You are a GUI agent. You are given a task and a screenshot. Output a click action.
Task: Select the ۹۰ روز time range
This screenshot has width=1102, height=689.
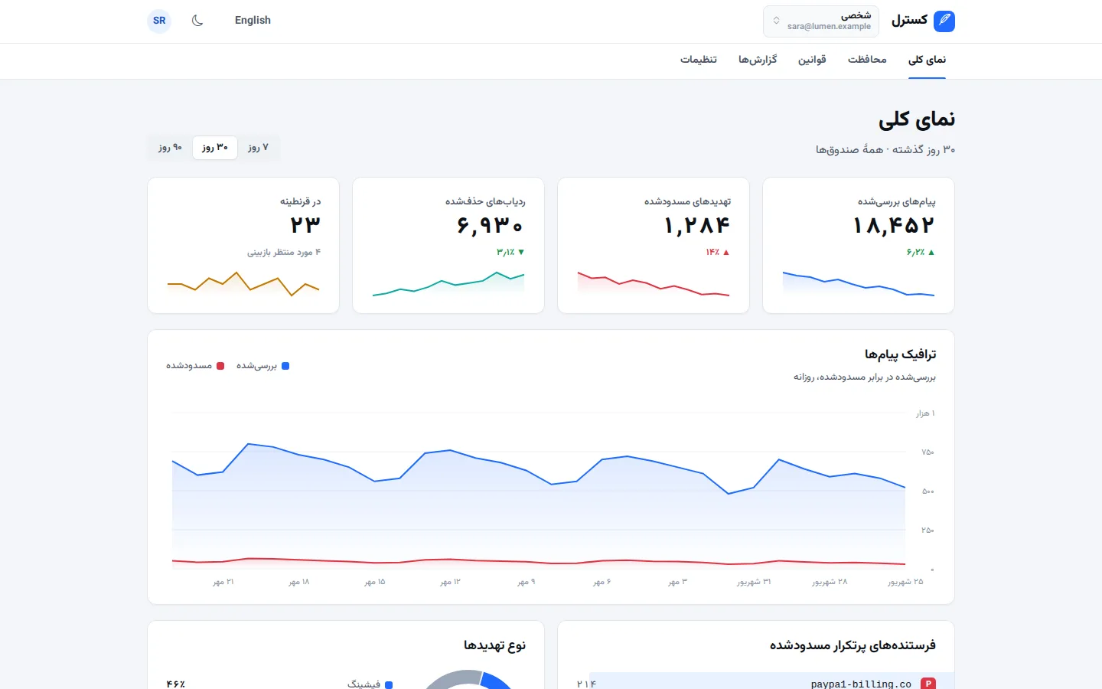click(x=171, y=147)
